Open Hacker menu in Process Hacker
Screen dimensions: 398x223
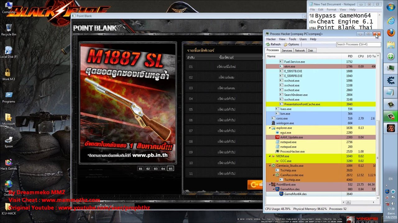(271, 39)
